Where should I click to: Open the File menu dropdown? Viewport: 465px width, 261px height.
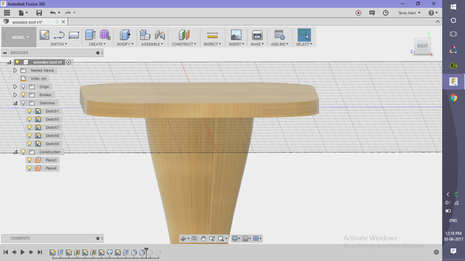23,13
